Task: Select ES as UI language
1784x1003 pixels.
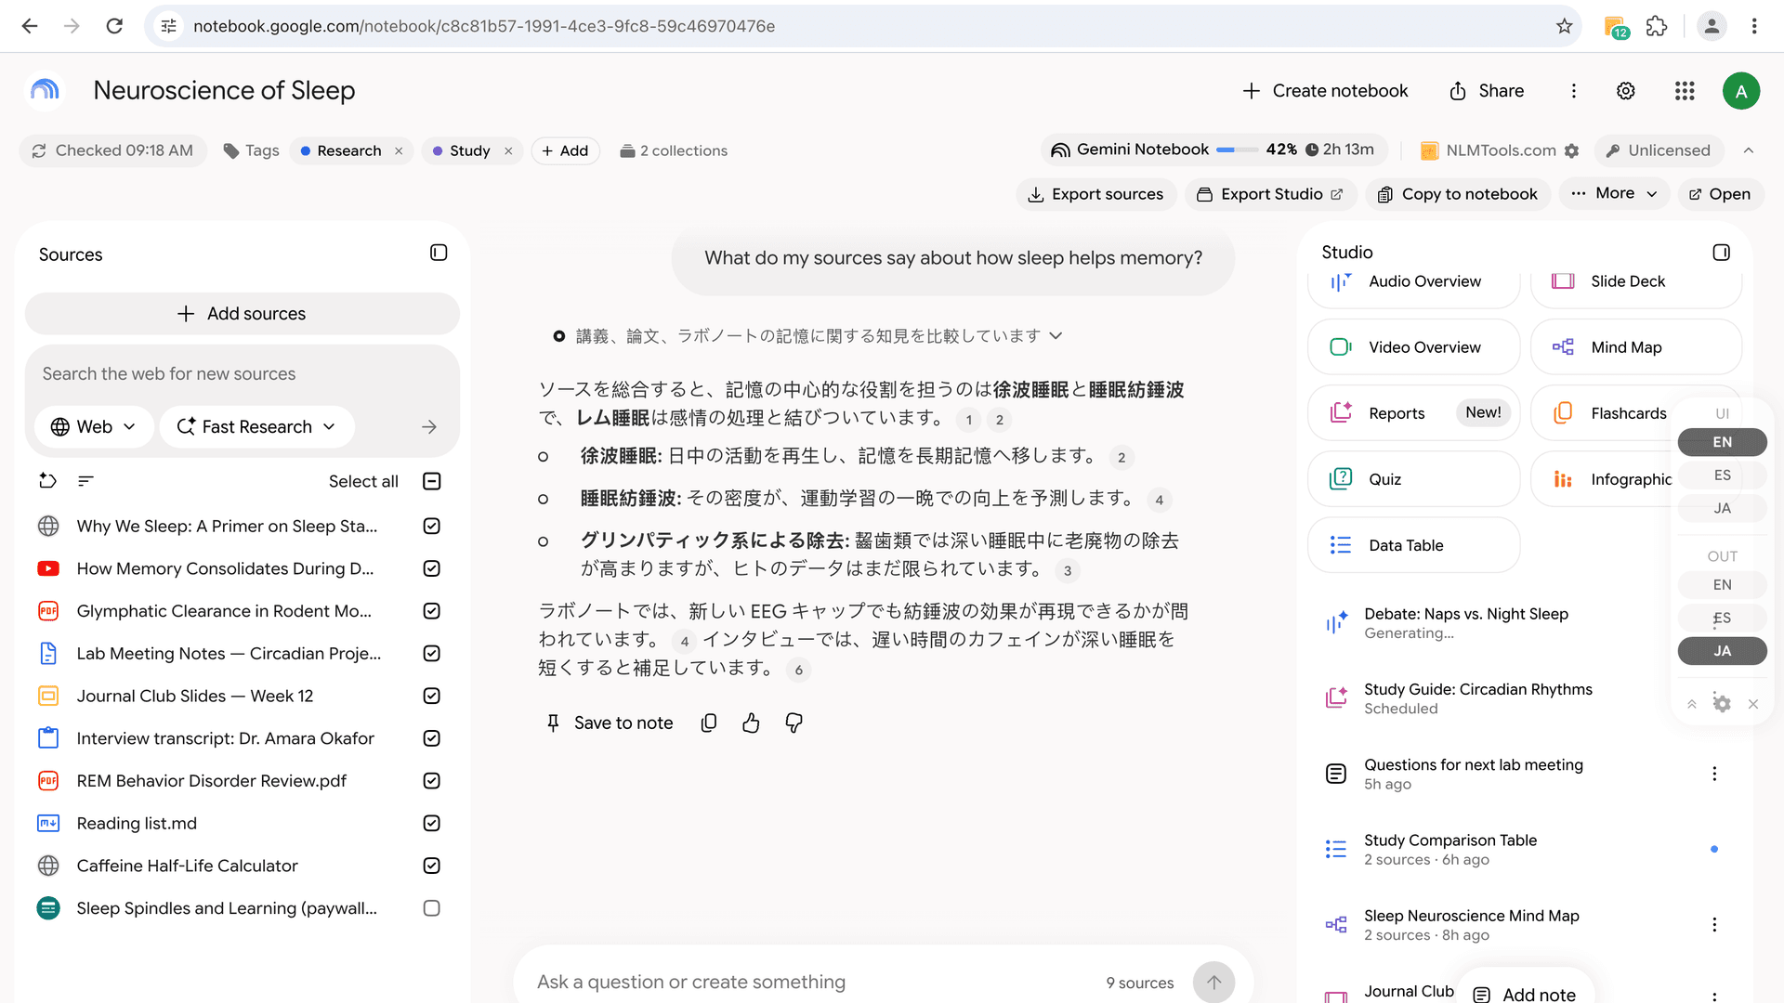Action: (x=1722, y=475)
